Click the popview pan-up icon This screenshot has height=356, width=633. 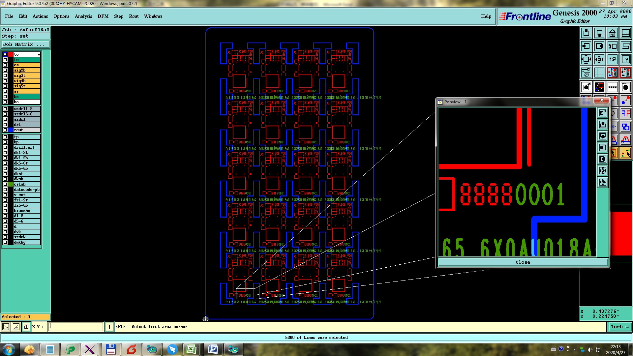click(x=603, y=125)
